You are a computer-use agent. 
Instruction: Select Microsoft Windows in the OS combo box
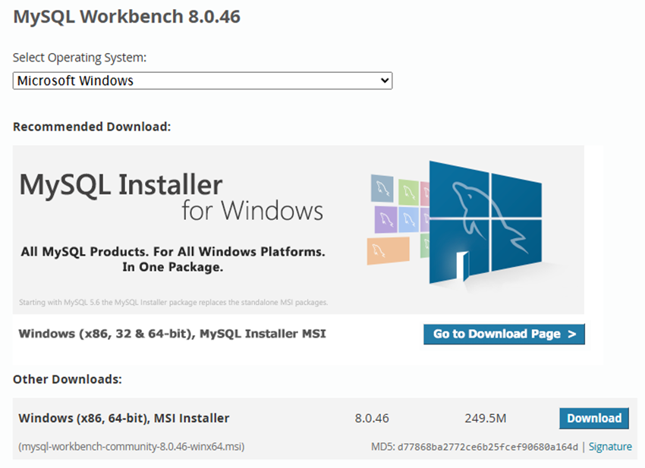[201, 80]
